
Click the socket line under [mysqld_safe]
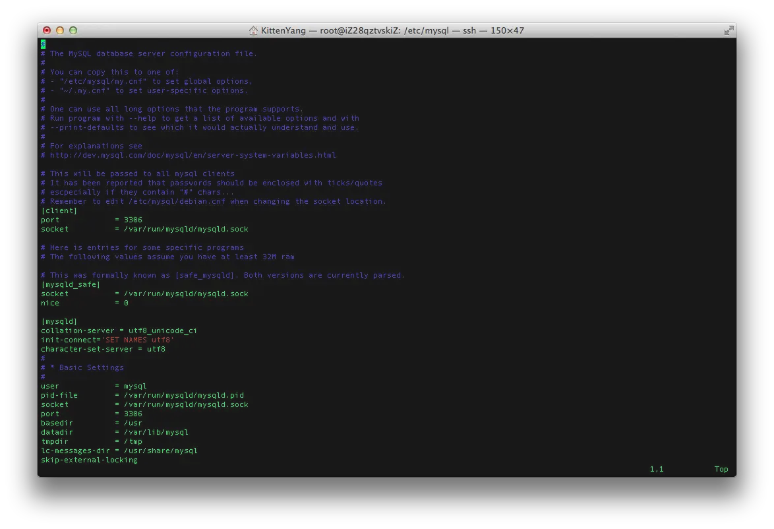[144, 294]
